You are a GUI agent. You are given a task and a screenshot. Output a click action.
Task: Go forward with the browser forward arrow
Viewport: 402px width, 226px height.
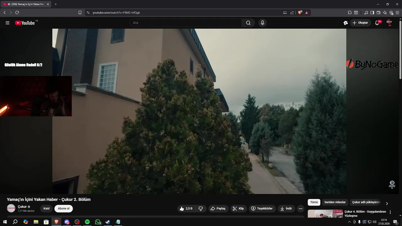click(11, 13)
